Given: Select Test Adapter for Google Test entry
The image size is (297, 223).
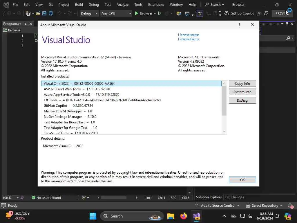Looking at the screenshot, I should coord(131,128).
